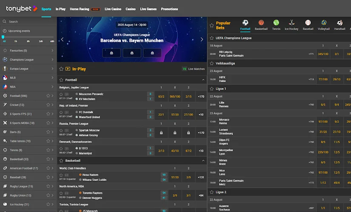Screen dimensions: 351x212
Task: Star the In-Play Football section
Action: [61, 80]
